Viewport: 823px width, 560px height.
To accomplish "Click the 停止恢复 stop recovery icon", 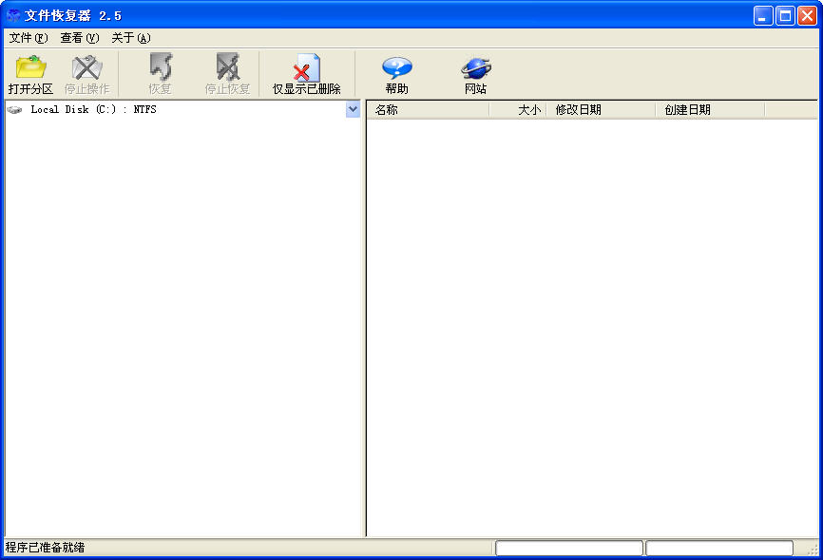I will point(227,68).
